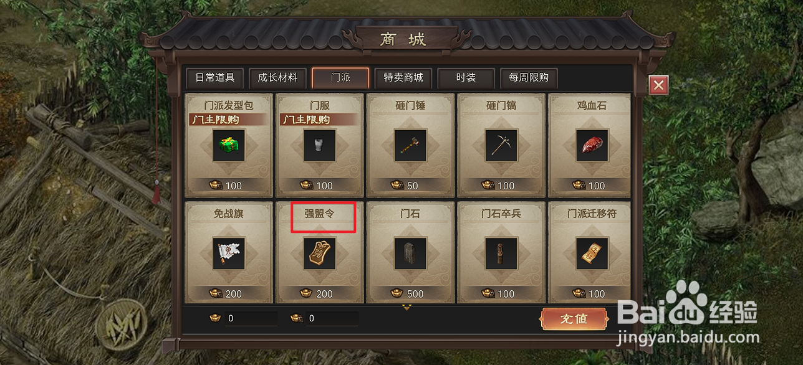Choose the red 鸡血石 stone icon

tap(592, 145)
